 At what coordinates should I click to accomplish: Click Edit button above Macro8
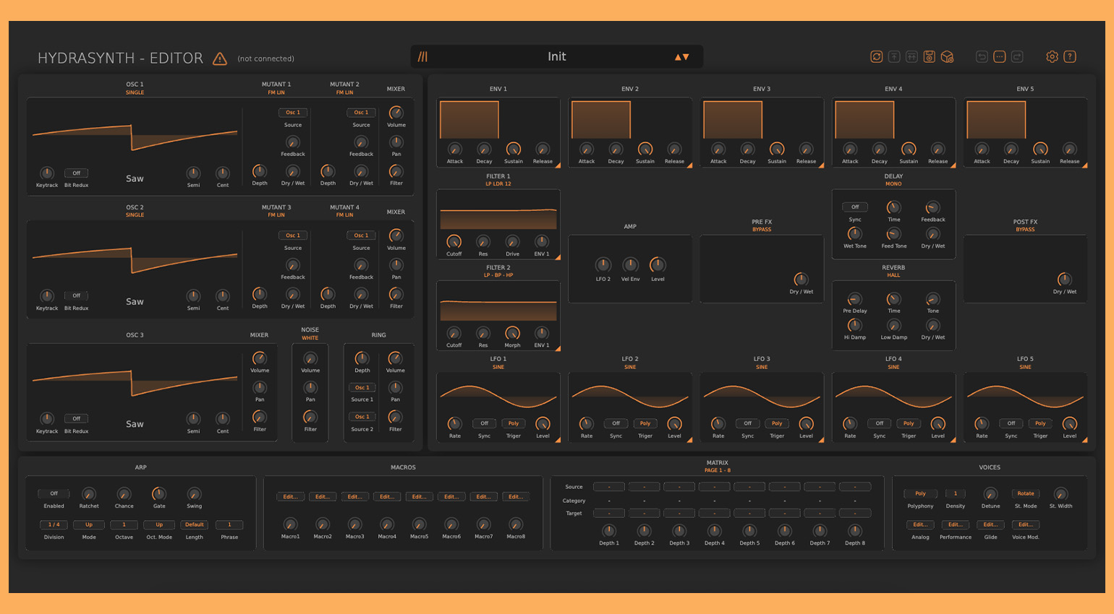pos(516,496)
